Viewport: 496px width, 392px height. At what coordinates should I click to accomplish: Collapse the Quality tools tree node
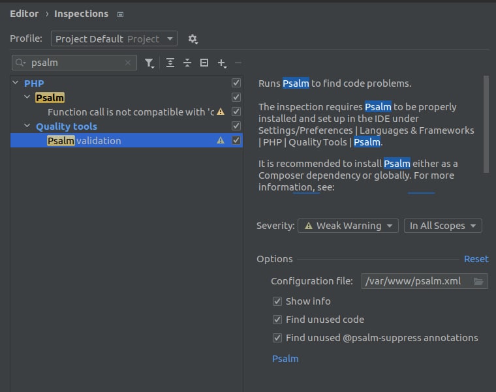click(x=27, y=126)
